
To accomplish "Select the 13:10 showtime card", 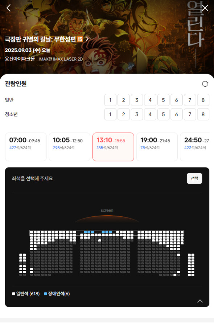I will click(x=113, y=147).
